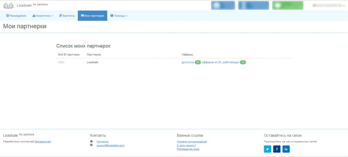
Task: Click the blurred partner ID value
Action: [x=61, y=62]
